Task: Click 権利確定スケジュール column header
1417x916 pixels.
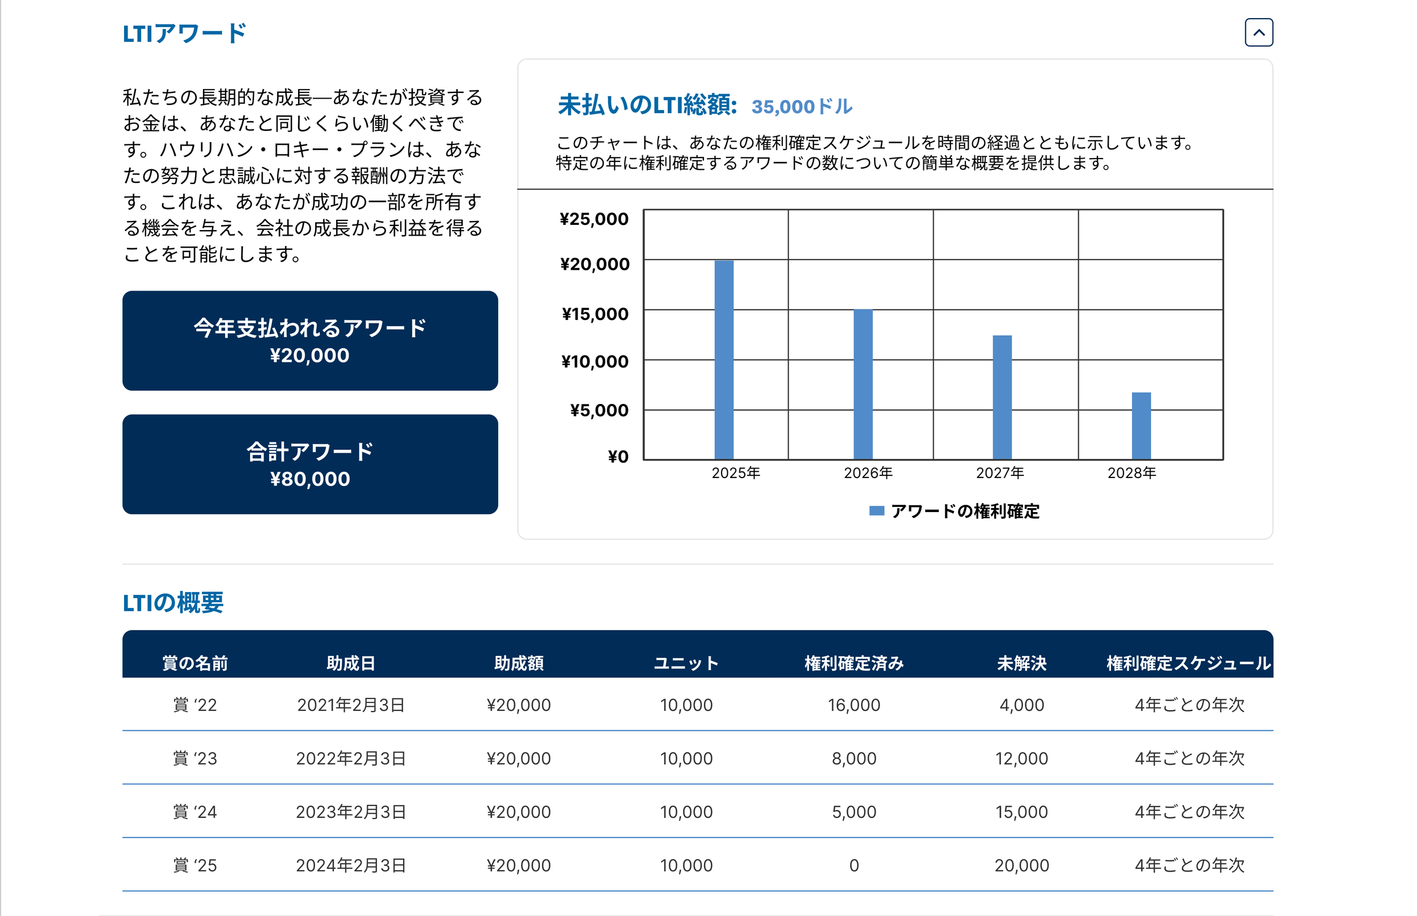Action: pyautogui.click(x=1189, y=663)
